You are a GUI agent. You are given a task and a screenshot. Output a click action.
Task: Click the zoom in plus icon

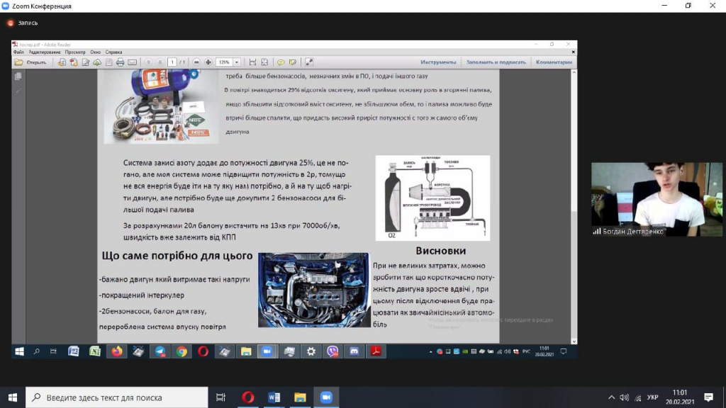coord(208,62)
